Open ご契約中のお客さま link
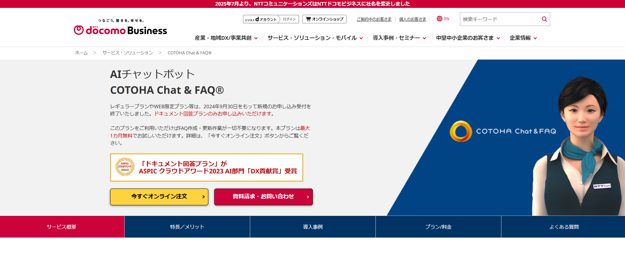The width and height of the screenshot is (625, 256). coord(374,19)
